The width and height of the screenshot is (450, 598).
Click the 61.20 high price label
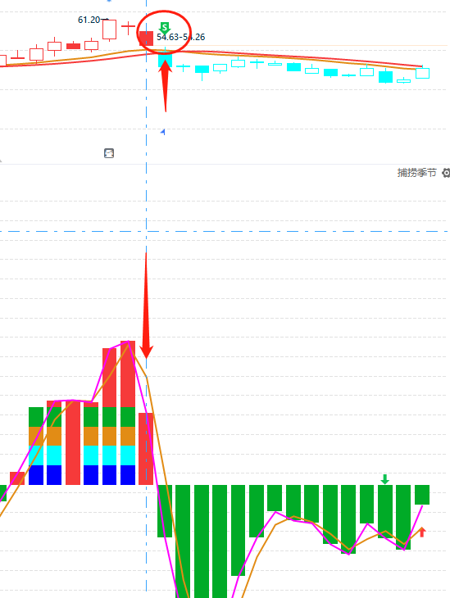[89, 20]
